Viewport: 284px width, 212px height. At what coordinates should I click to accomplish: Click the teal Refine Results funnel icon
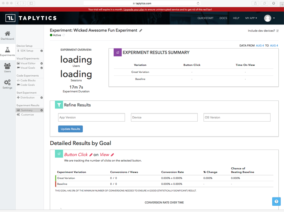click(59, 105)
